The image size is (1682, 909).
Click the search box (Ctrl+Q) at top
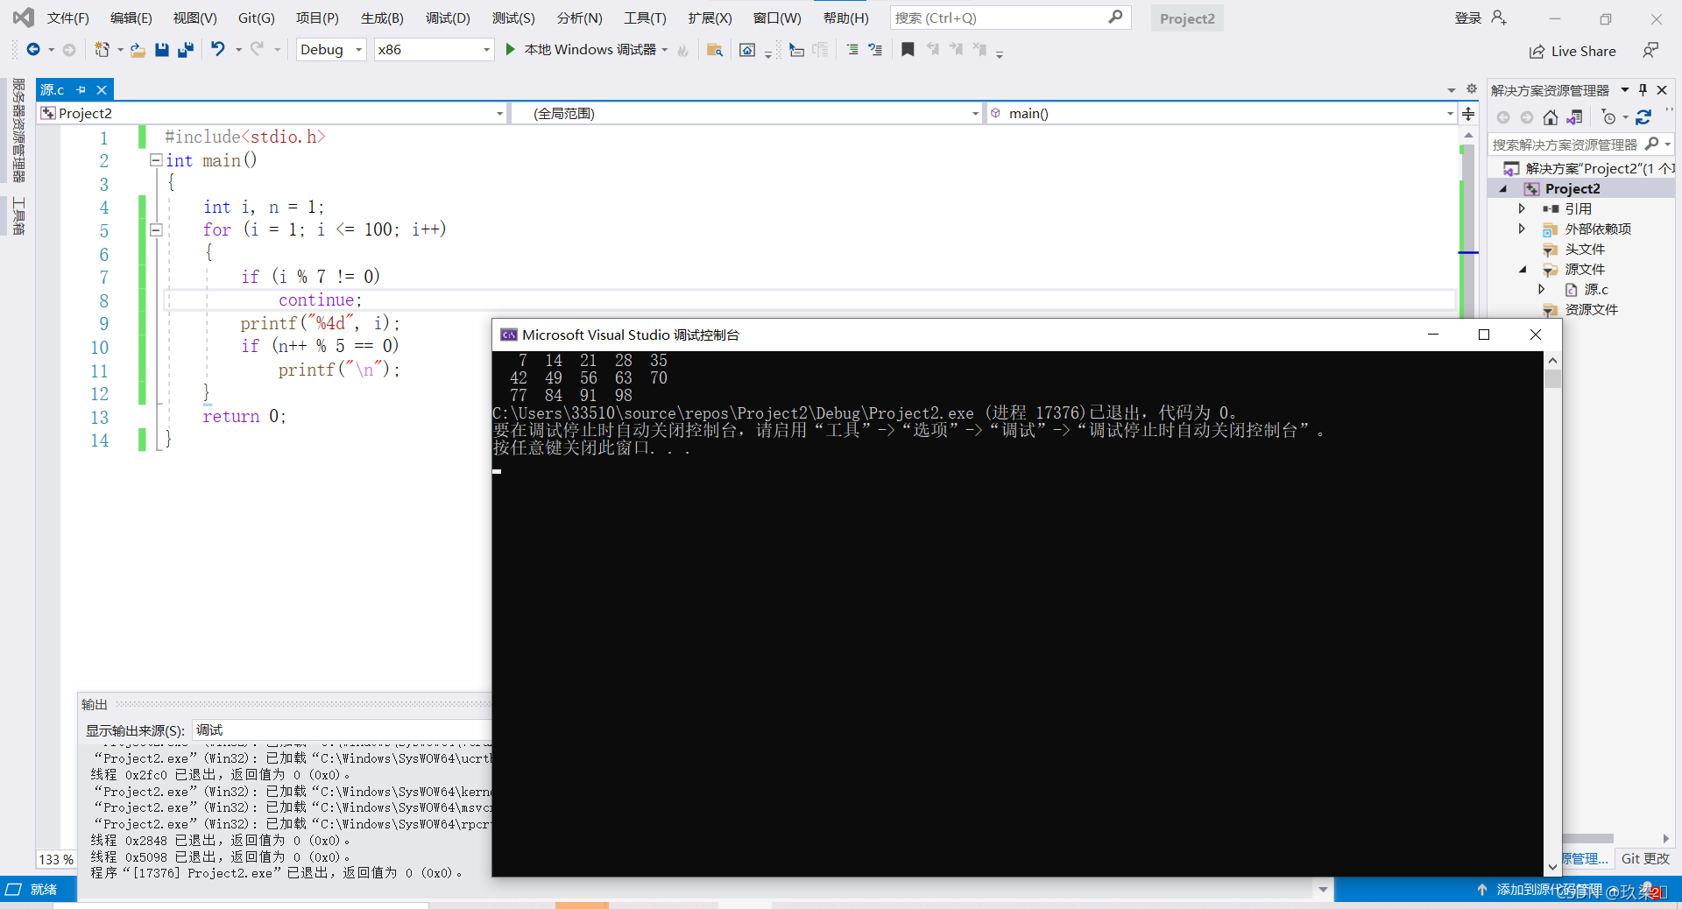tap(1010, 18)
